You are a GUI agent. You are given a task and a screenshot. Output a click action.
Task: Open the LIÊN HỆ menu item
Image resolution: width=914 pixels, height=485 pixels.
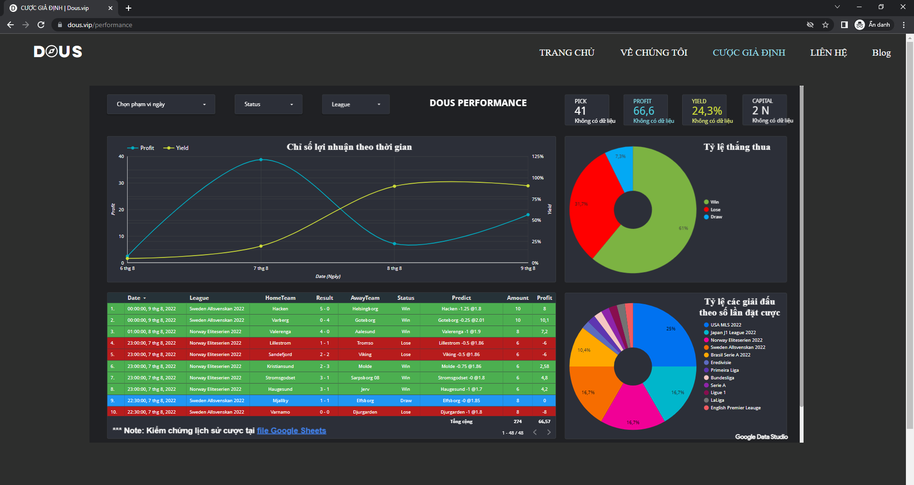click(828, 52)
